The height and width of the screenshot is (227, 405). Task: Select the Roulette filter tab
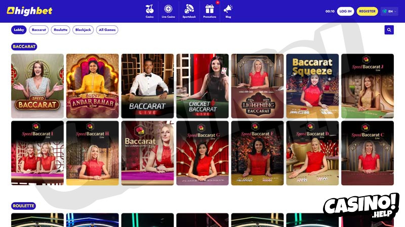(61, 30)
